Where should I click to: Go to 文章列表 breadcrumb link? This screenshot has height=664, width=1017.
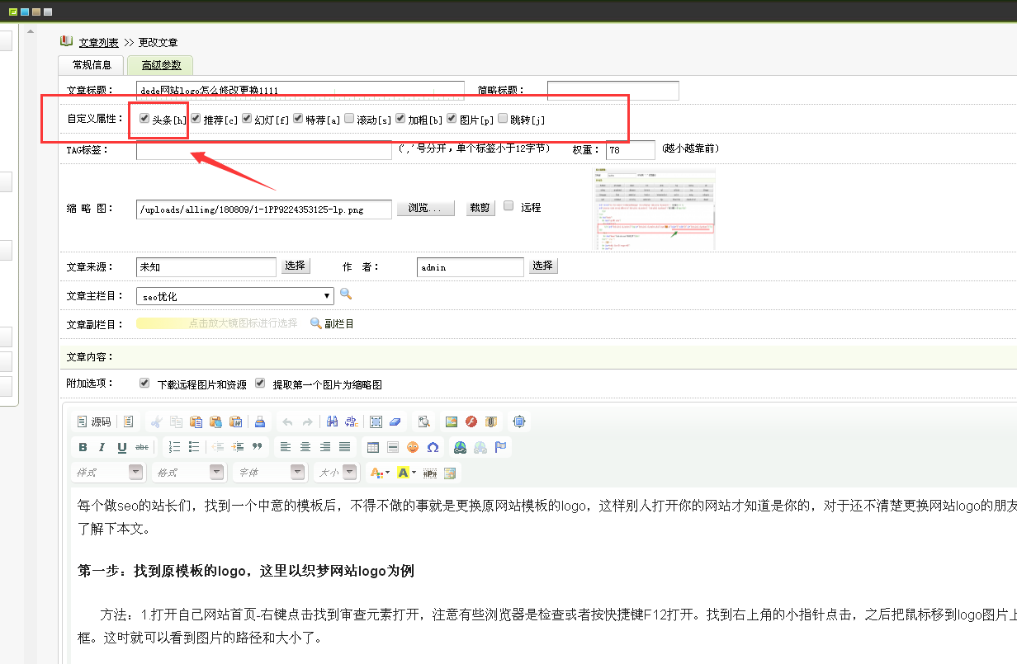point(98,42)
